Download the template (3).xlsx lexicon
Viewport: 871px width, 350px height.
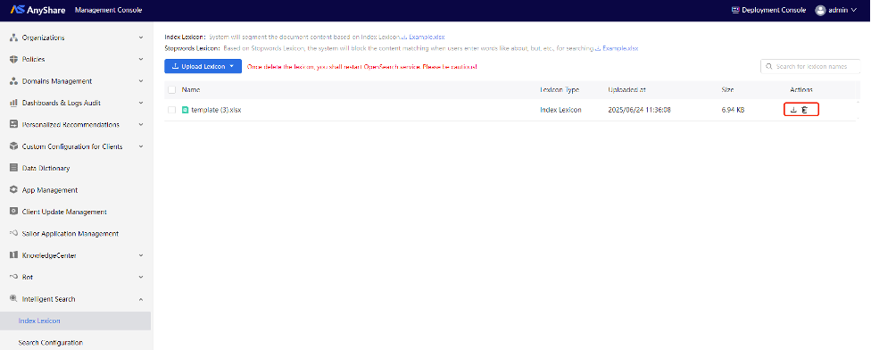(793, 110)
